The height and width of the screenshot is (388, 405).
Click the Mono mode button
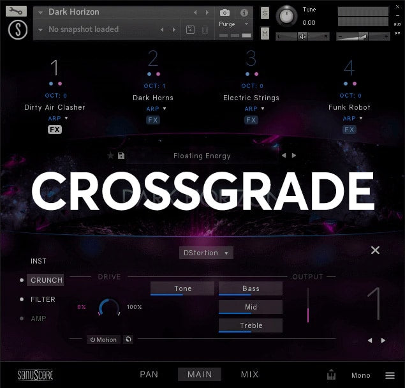[361, 375]
